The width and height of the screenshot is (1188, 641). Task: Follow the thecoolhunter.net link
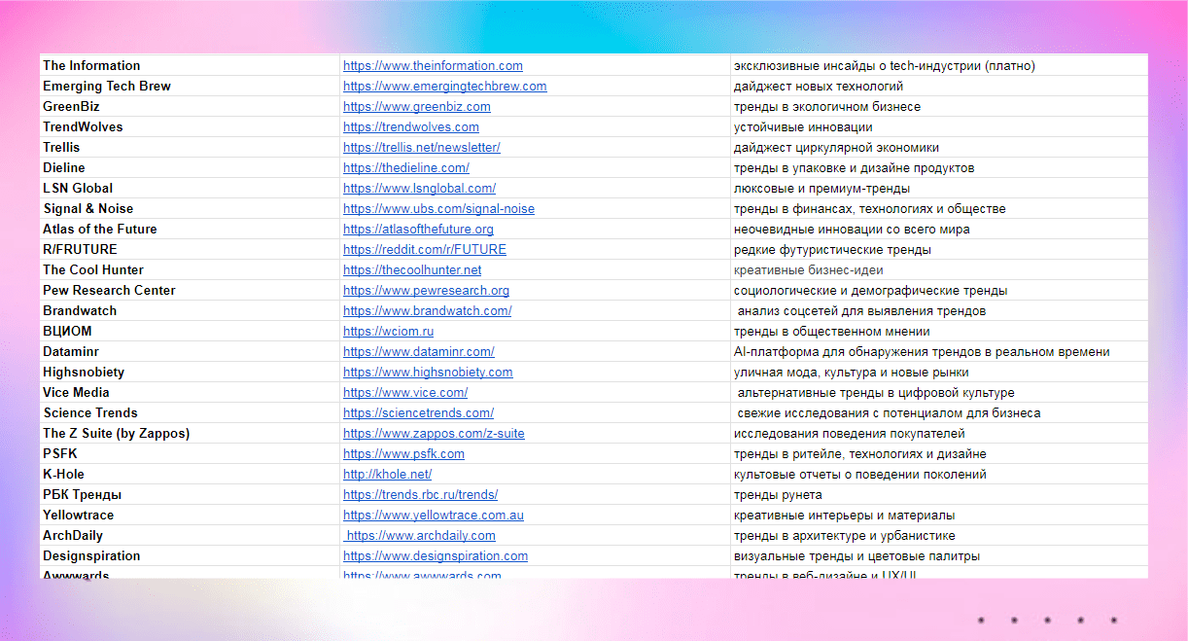(412, 270)
